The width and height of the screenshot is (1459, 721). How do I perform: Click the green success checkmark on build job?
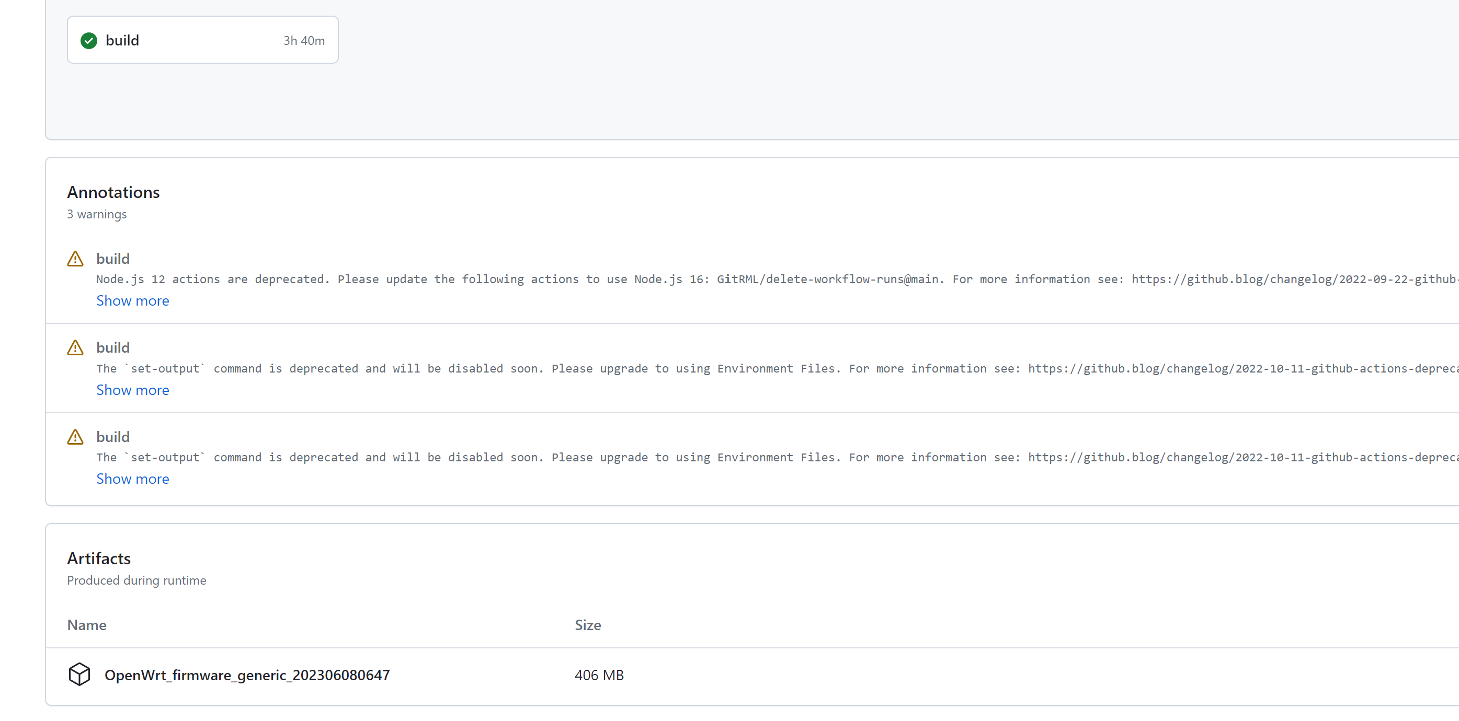(89, 41)
